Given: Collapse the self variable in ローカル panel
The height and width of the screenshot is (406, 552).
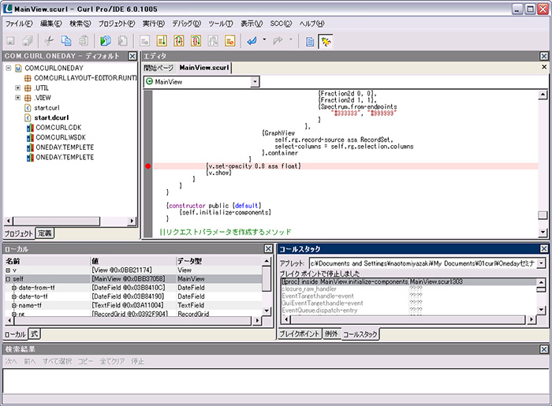Looking at the screenshot, I should pyautogui.click(x=9, y=279).
